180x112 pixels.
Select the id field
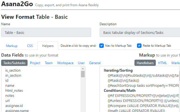pyautogui.click(x=7, y=80)
